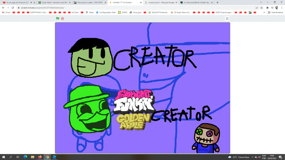Open the Chrome three-dot menu
The image size is (285, 160).
(x=282, y=8)
